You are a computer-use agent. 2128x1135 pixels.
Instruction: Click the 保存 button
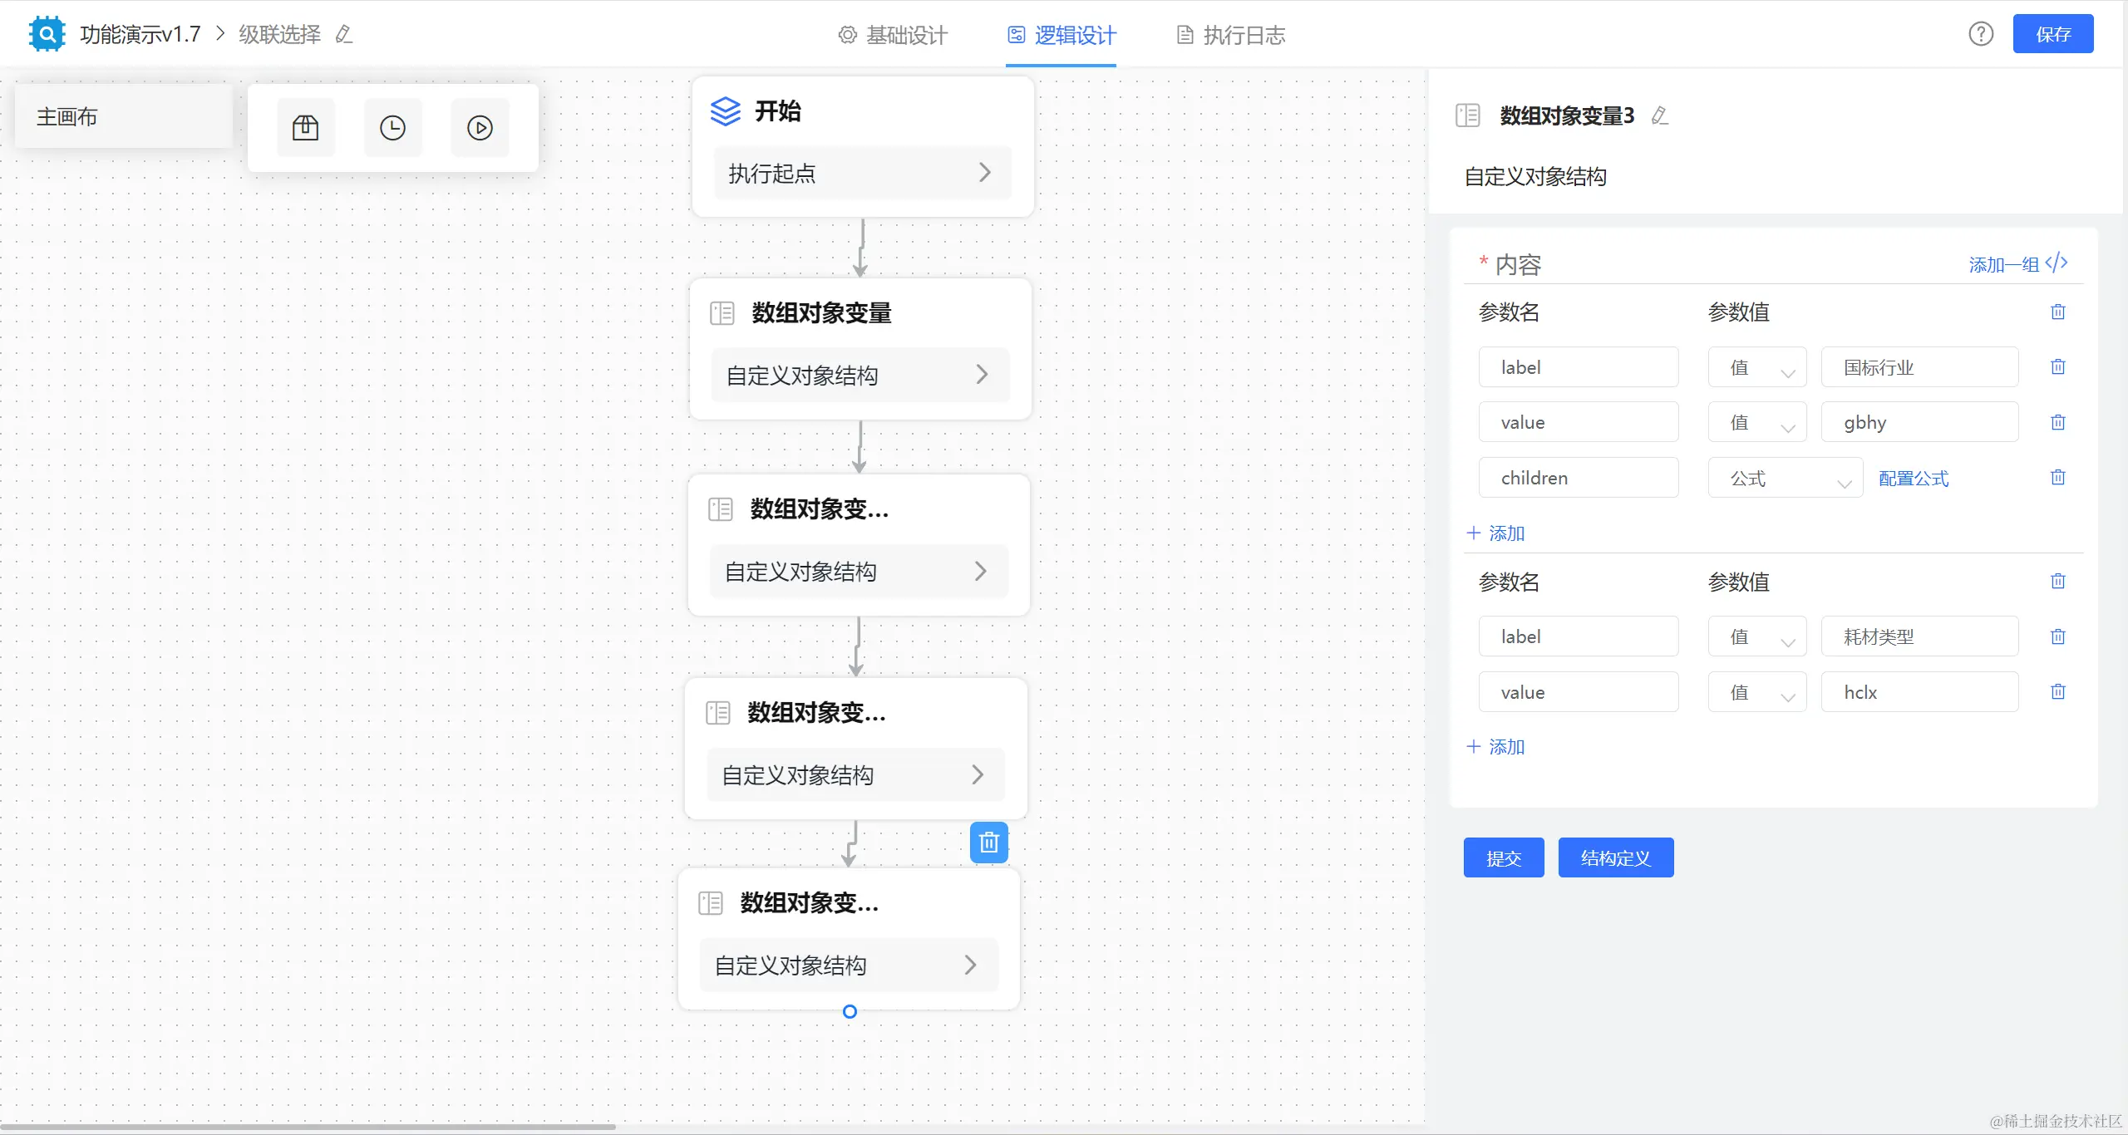pyautogui.click(x=2052, y=34)
